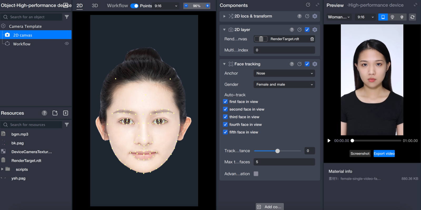Screen dimensions: 421x210
Task: Click help icon on 2D layer component
Action: [x=292, y=30]
